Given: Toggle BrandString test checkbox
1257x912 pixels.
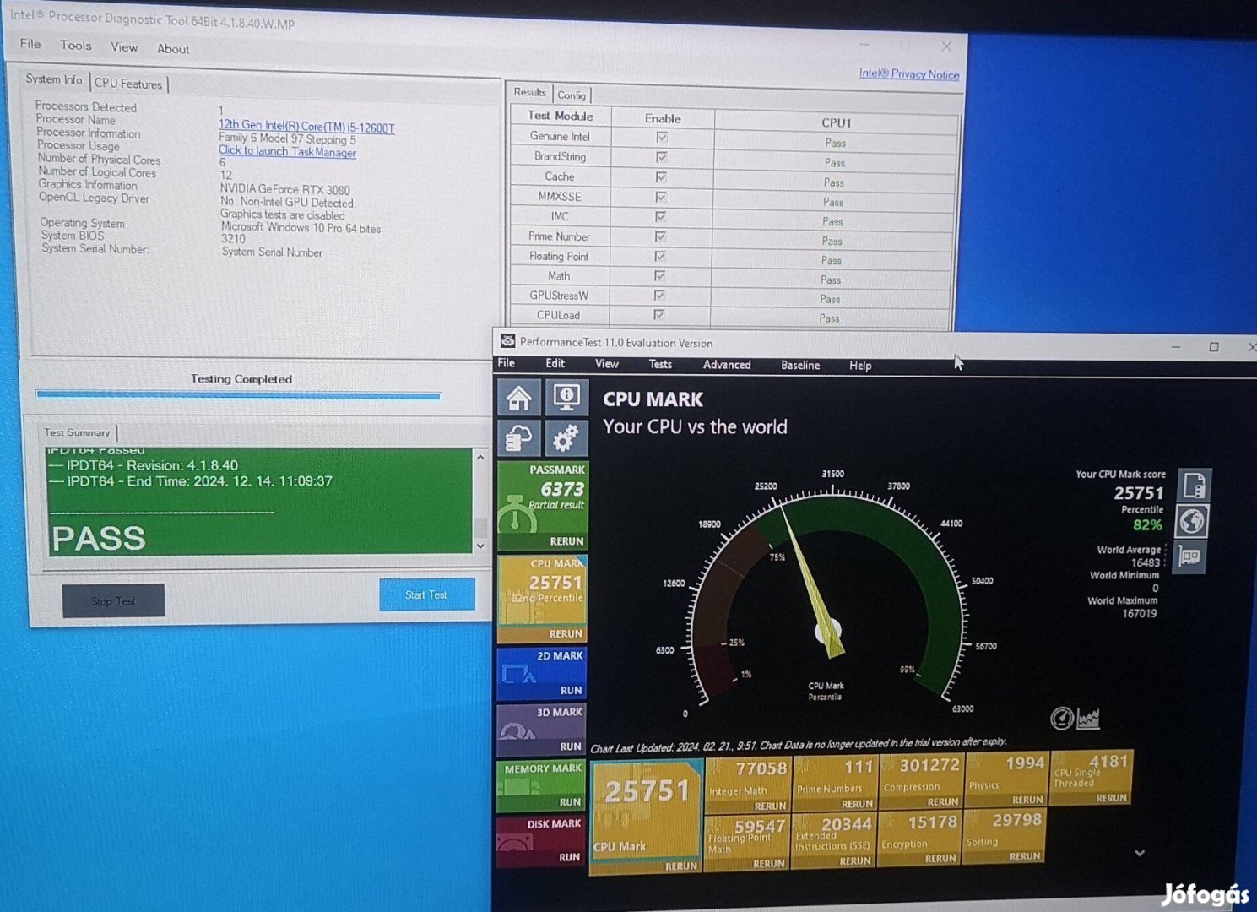Looking at the screenshot, I should [661, 157].
